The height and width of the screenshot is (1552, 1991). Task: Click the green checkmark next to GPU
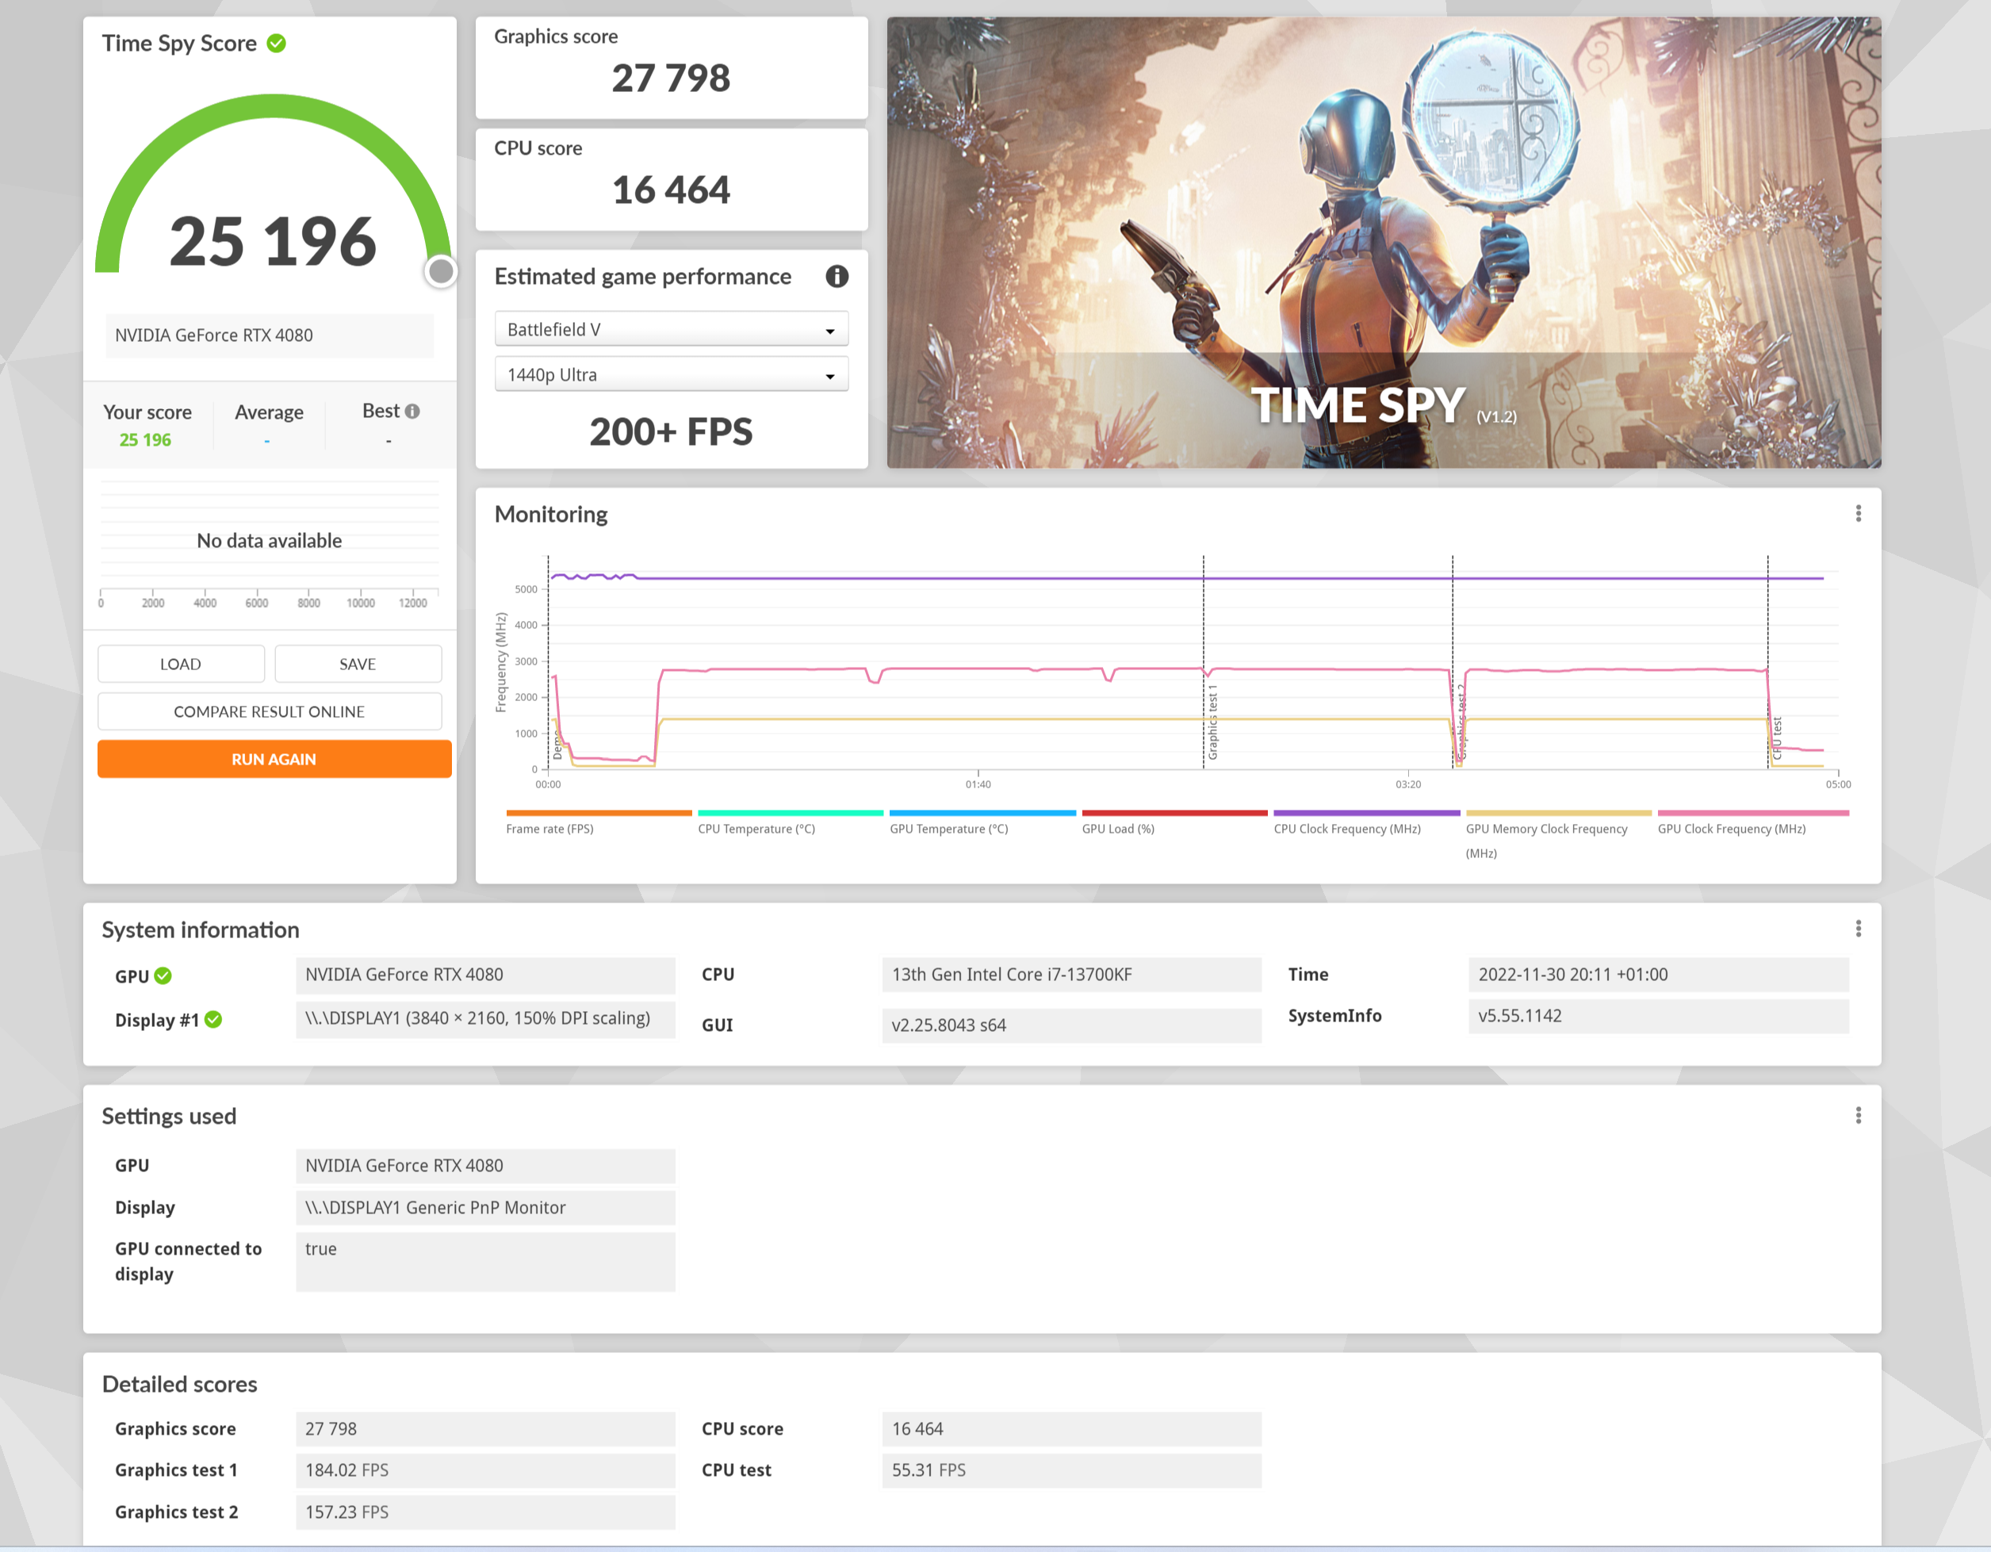[x=163, y=975]
